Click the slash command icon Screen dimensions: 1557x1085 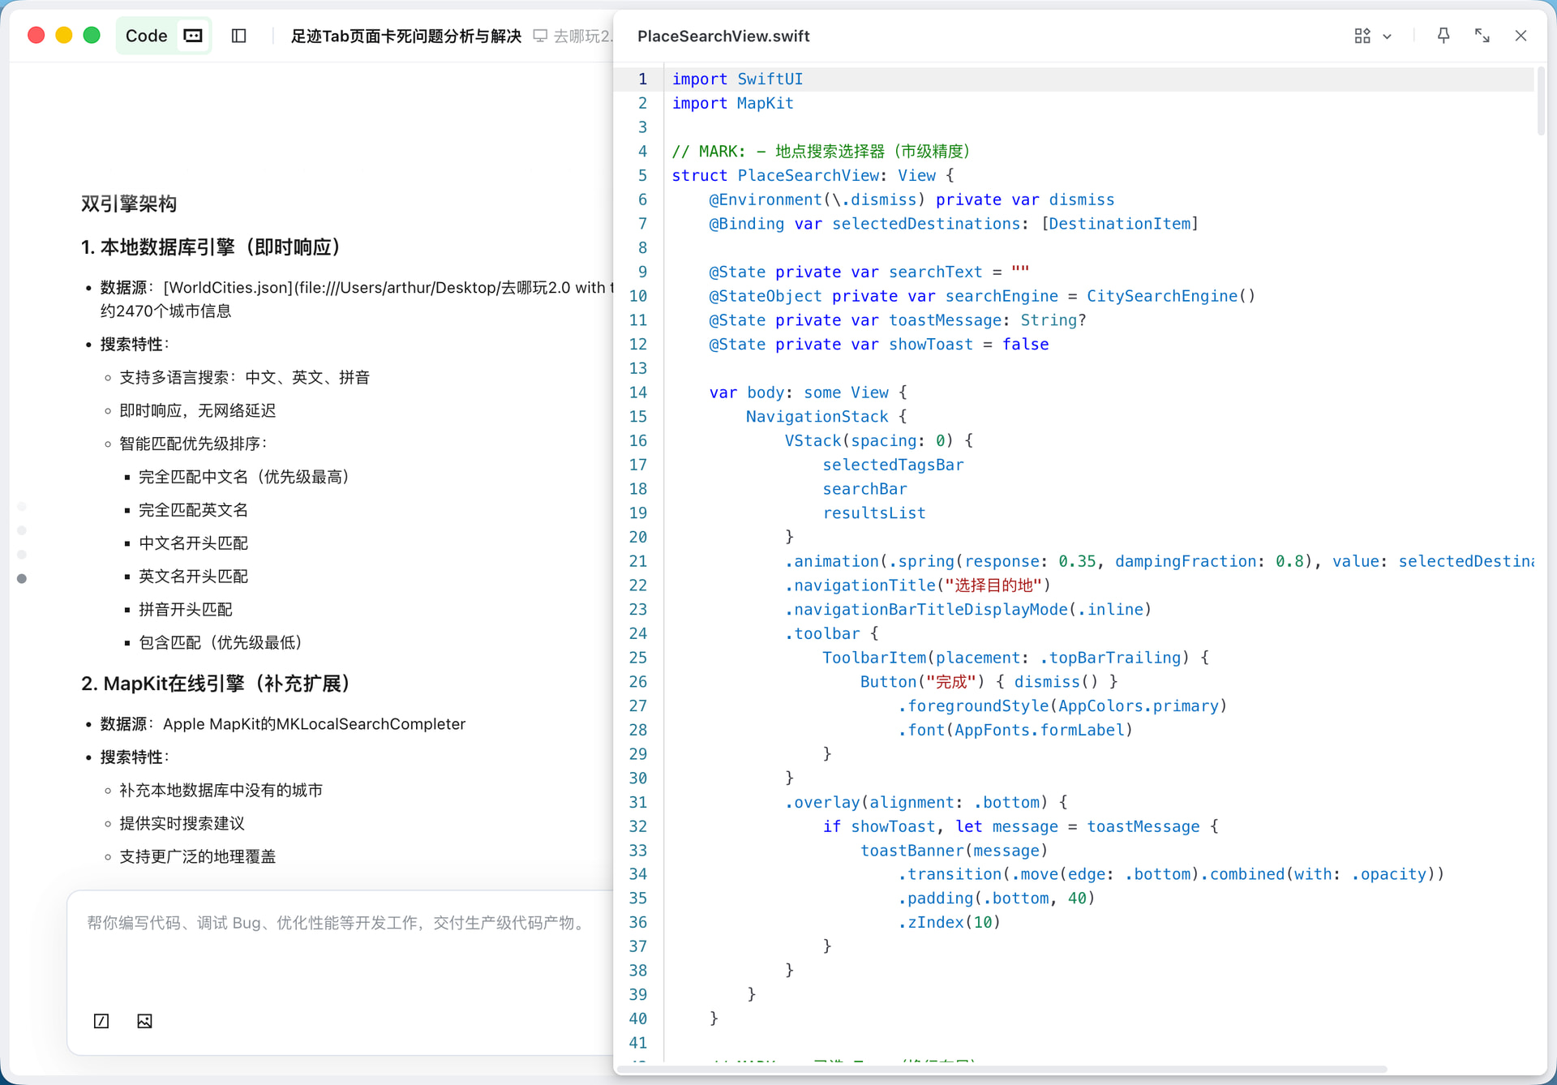coord(101,1021)
